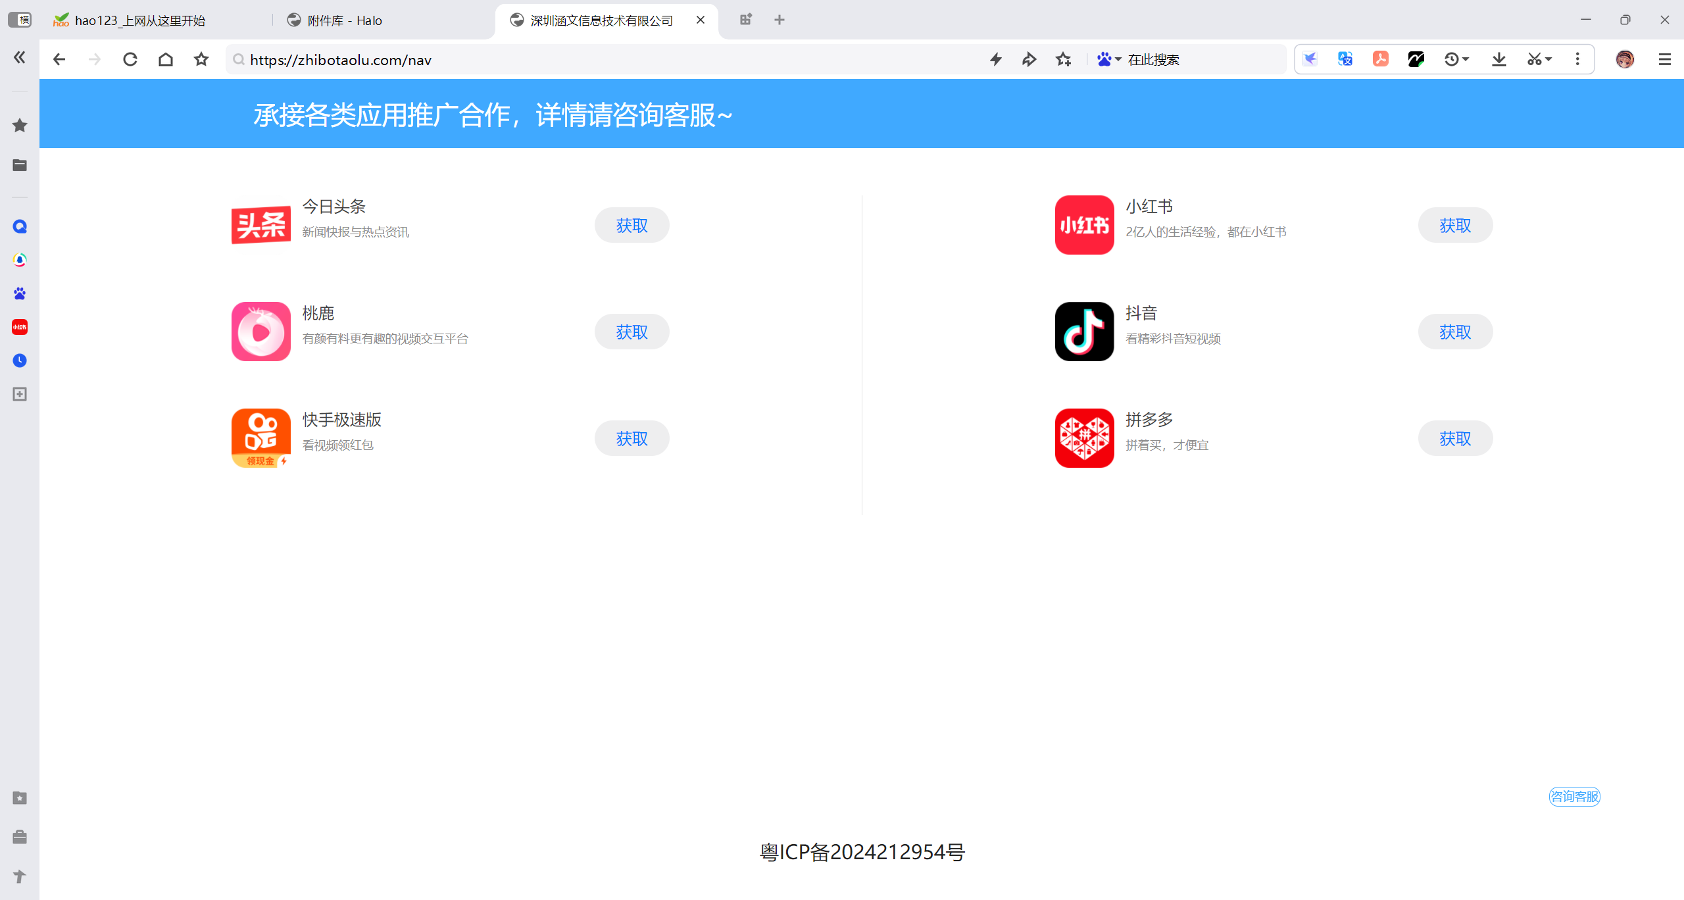
Task: Click 获取 for 抖音
Action: [1455, 332]
